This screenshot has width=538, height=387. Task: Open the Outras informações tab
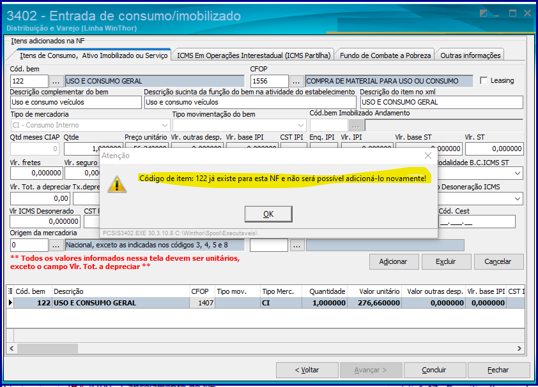(x=470, y=55)
